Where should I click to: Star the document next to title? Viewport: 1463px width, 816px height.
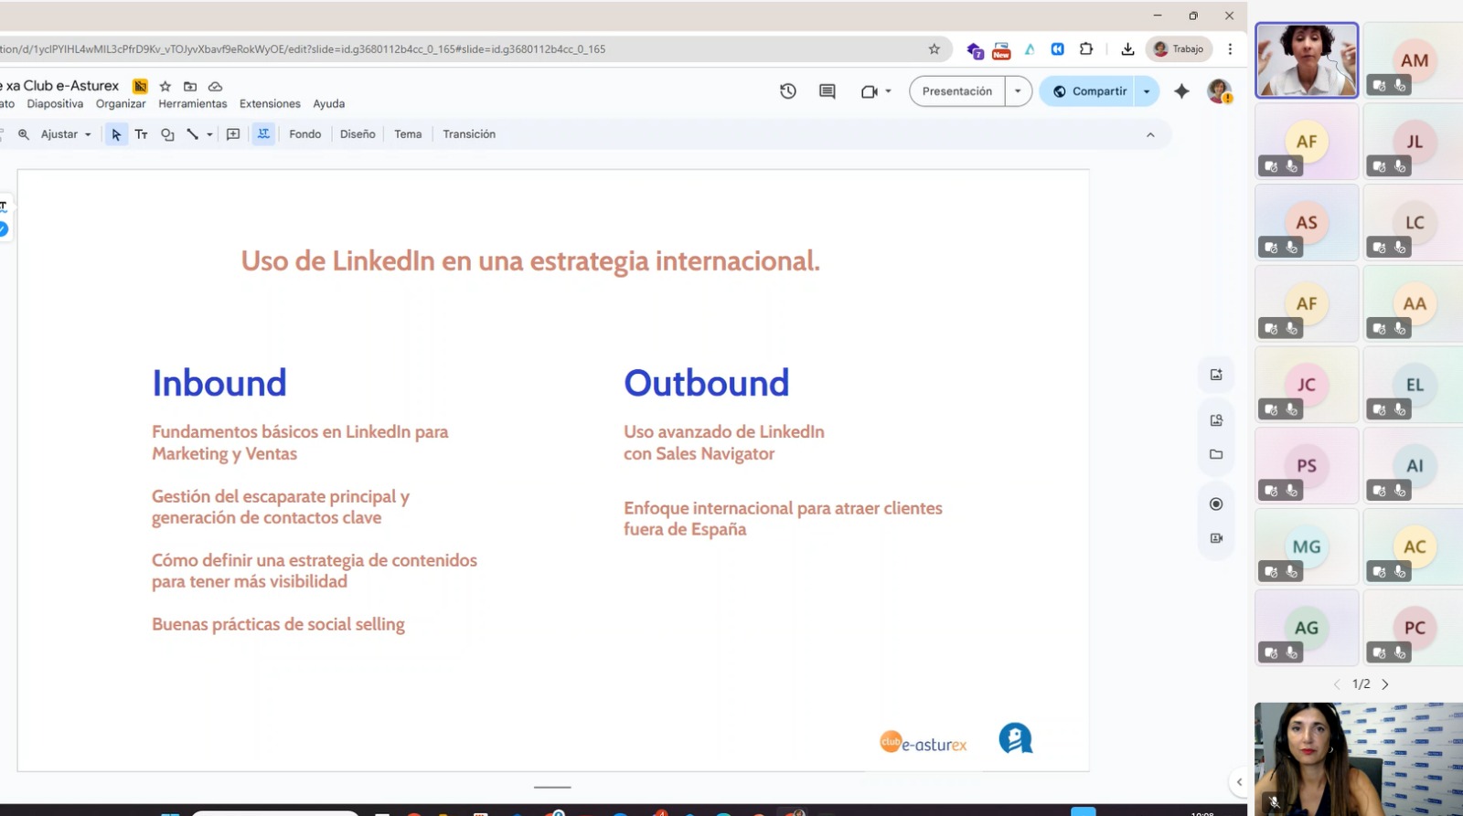(166, 86)
